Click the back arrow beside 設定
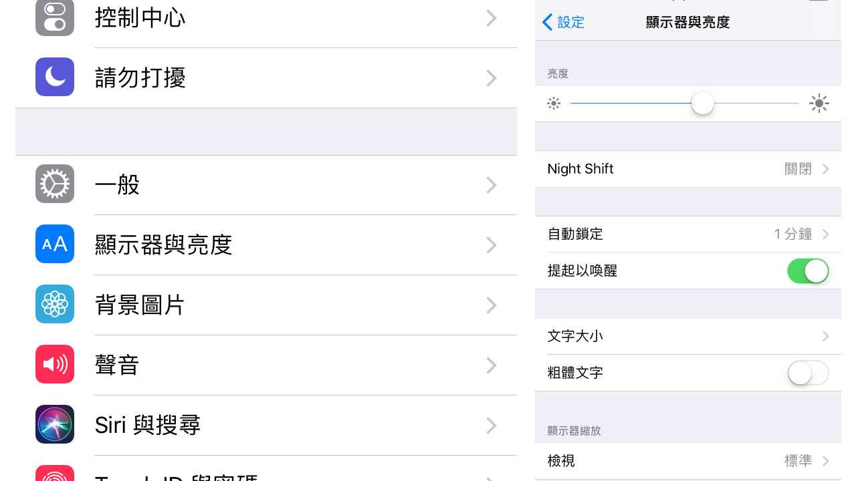 [x=547, y=22]
